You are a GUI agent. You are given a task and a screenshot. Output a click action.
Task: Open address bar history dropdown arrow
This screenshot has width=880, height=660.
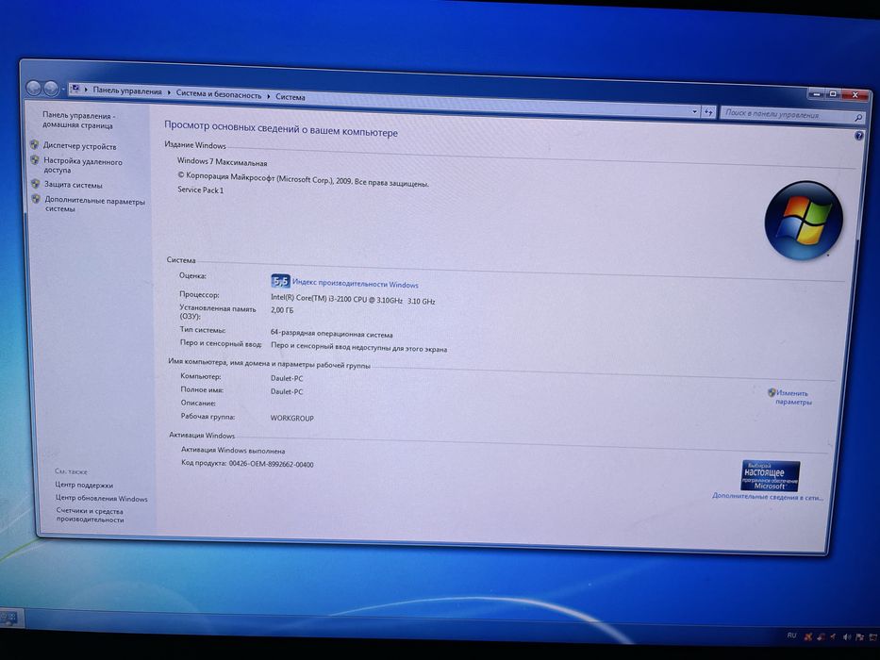(x=695, y=111)
